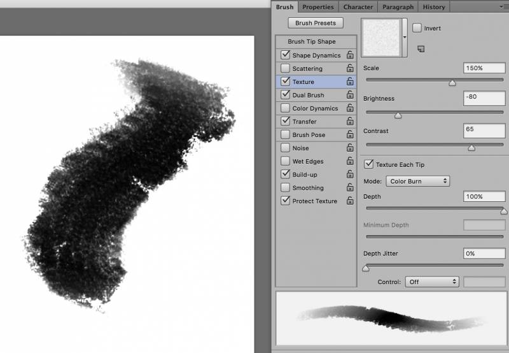Image resolution: width=509 pixels, height=353 pixels.
Task: Click the Scale percentage input field
Action: click(484, 68)
